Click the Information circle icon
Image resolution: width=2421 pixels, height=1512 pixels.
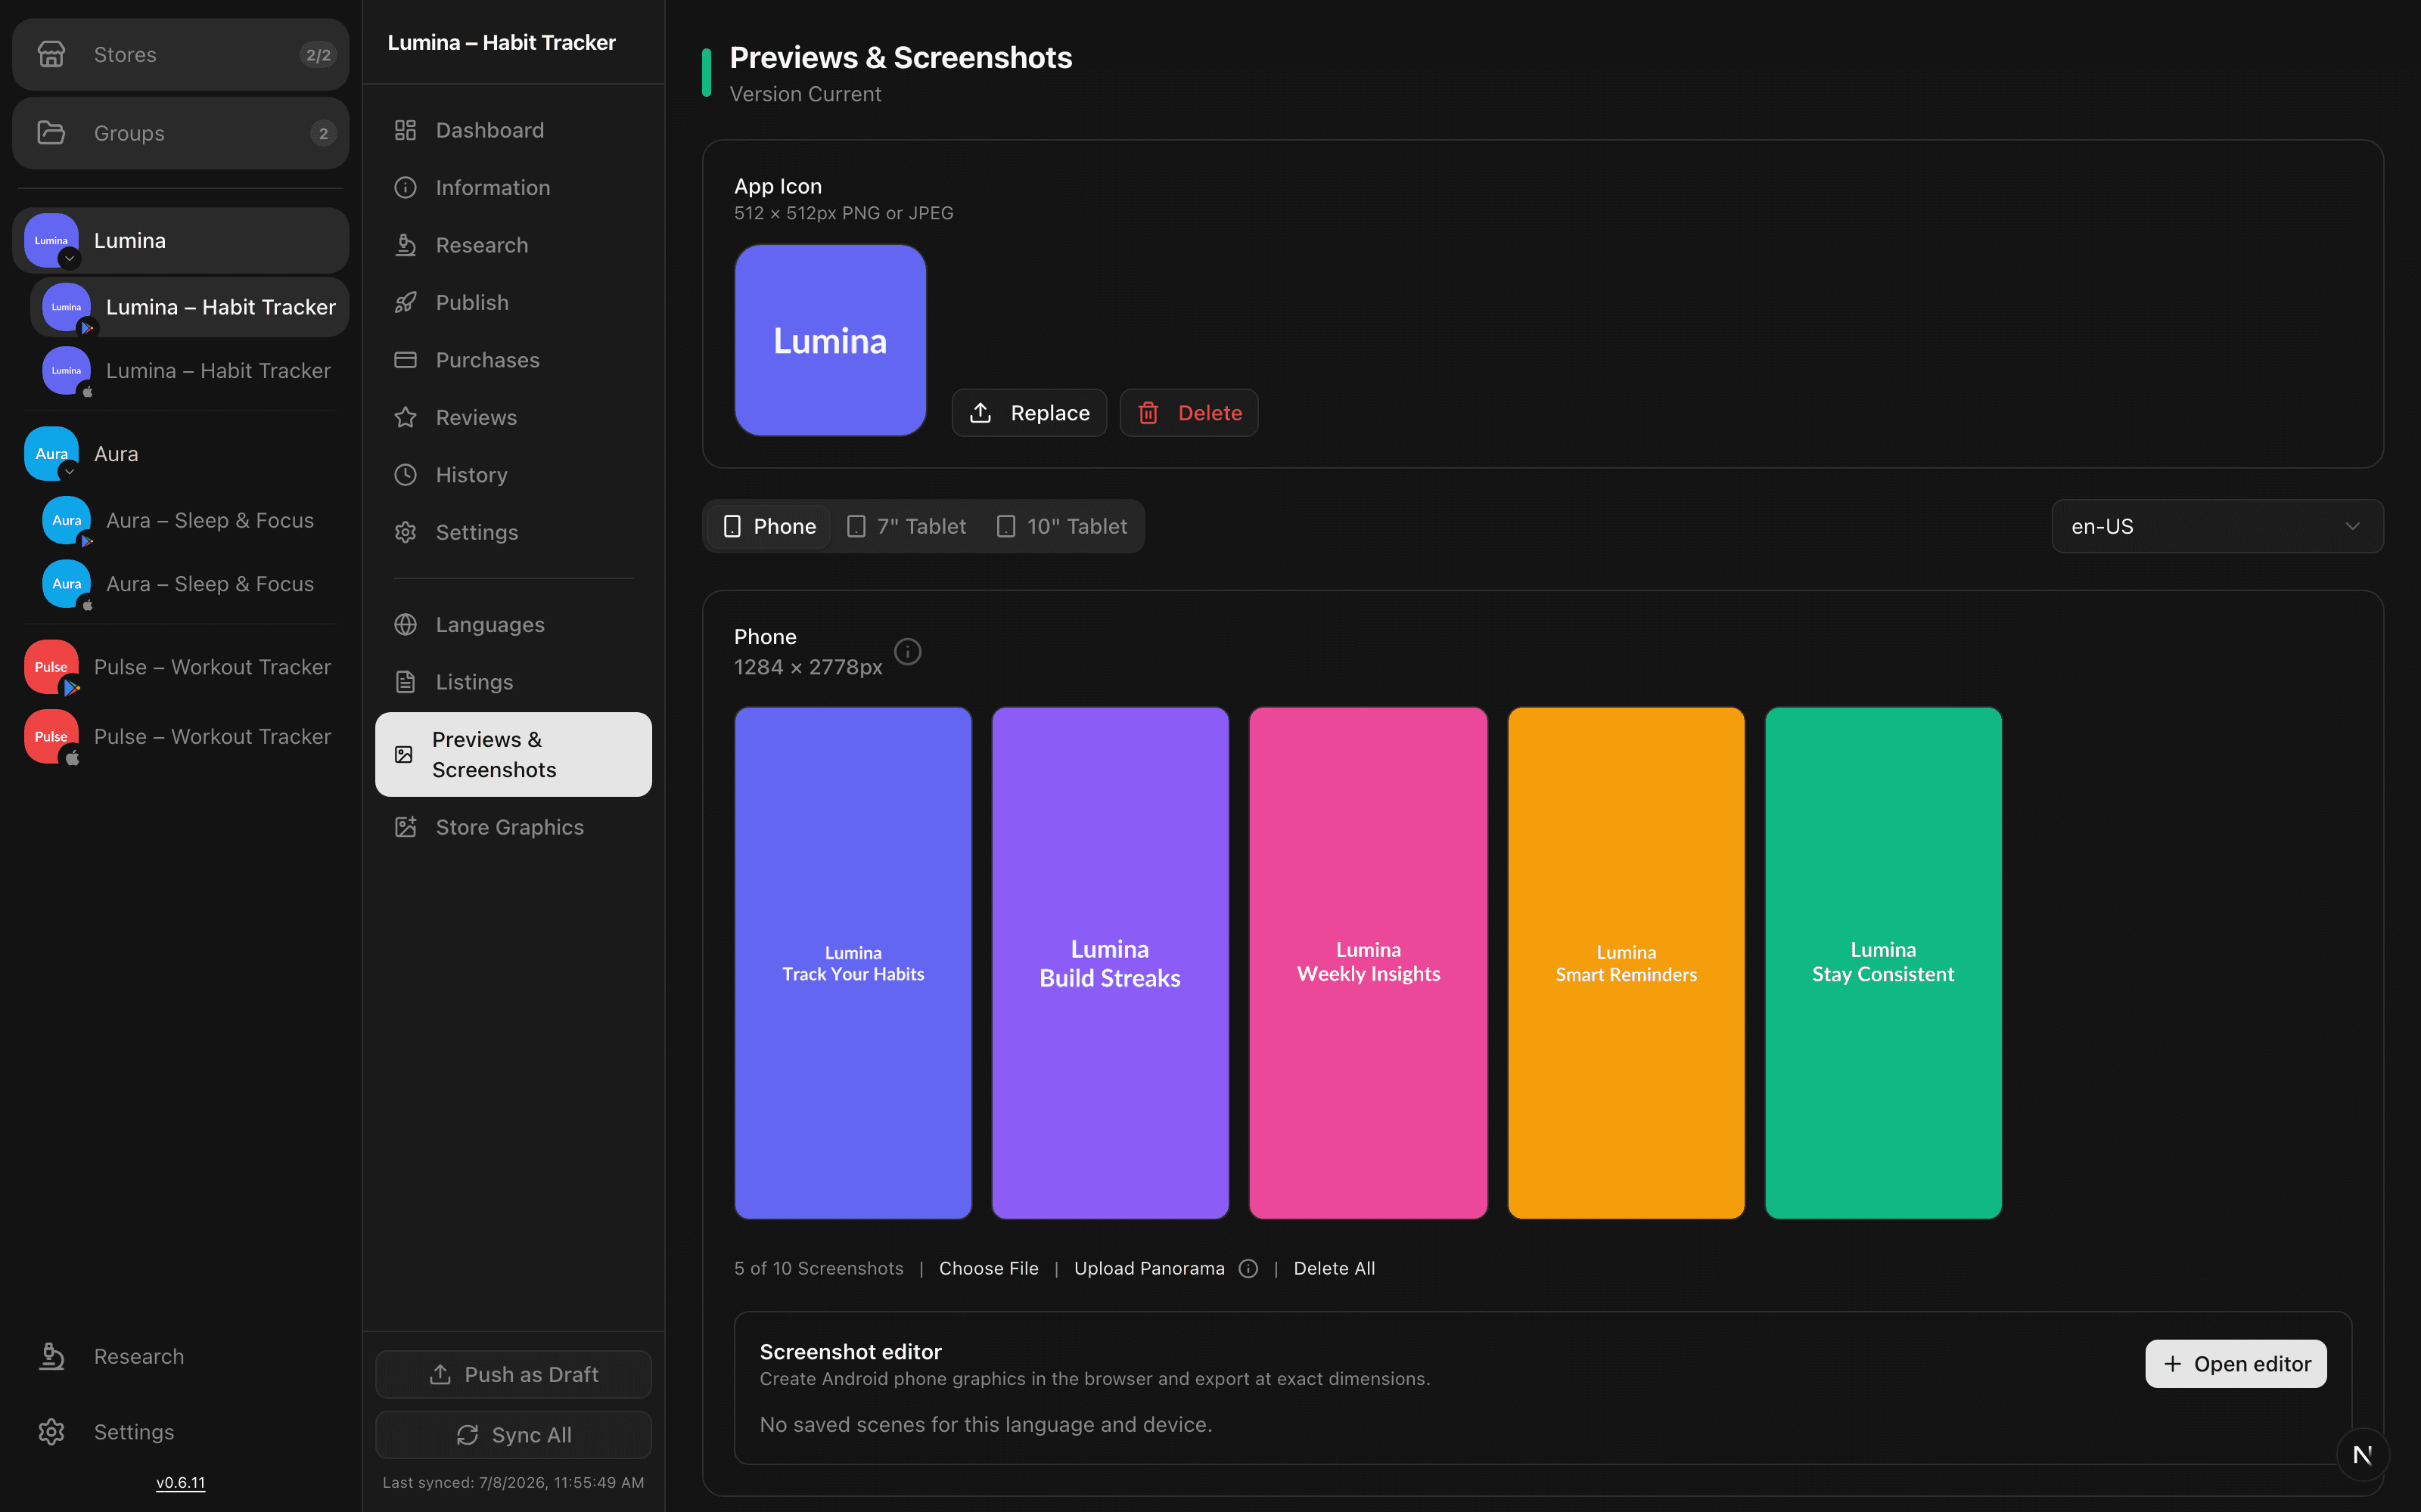[406, 188]
